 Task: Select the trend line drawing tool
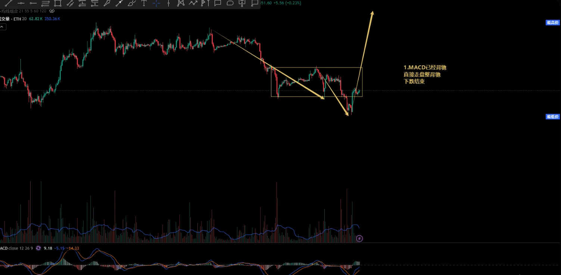pyautogui.click(x=8, y=3)
